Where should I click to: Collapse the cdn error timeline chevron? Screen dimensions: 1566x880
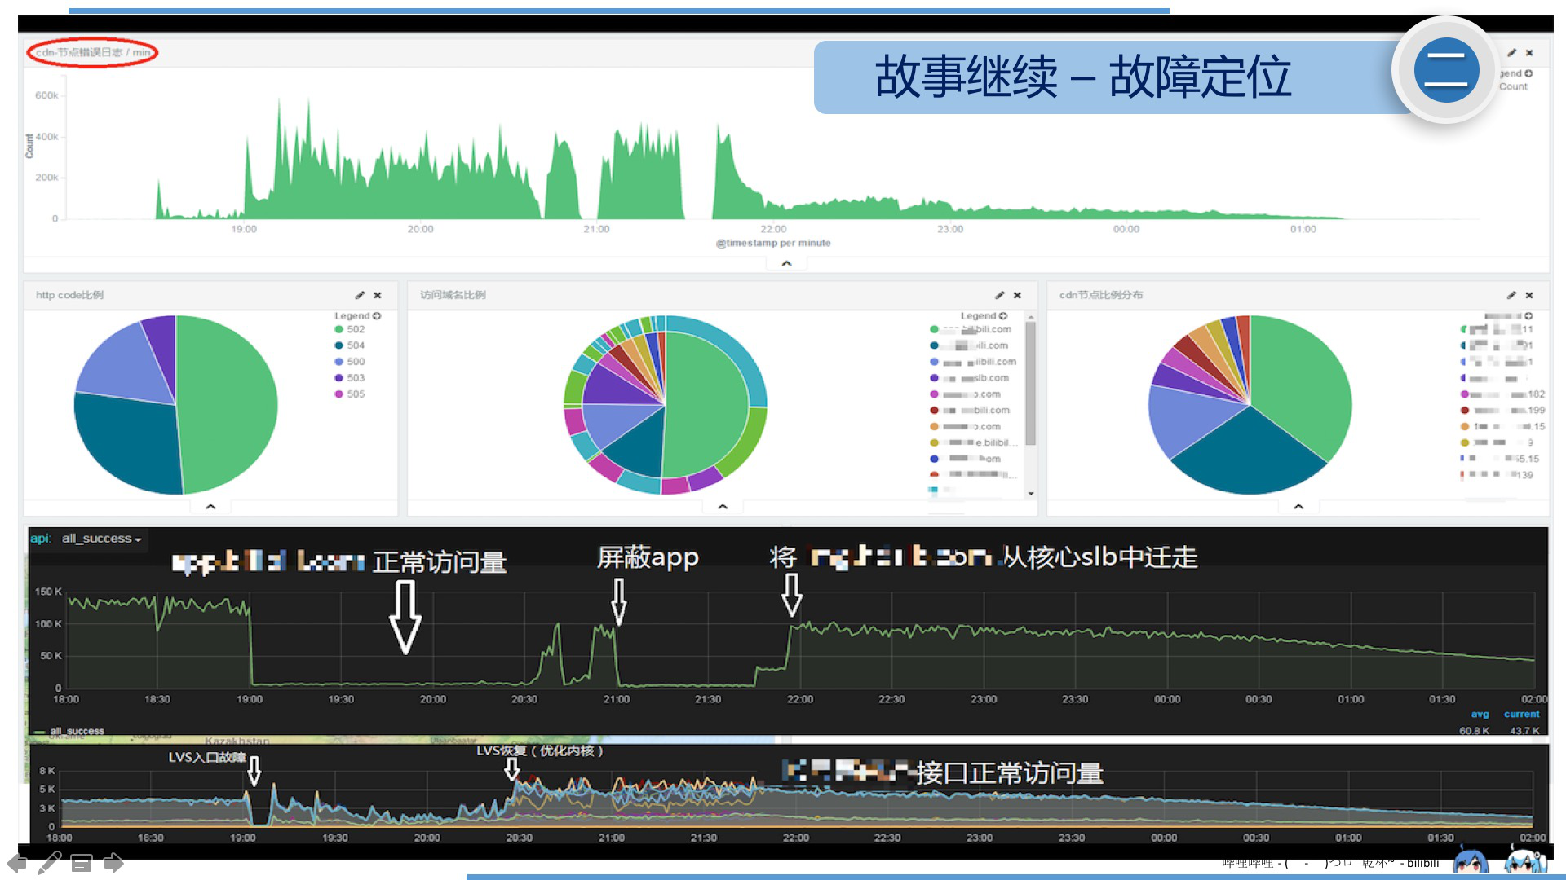click(x=786, y=263)
